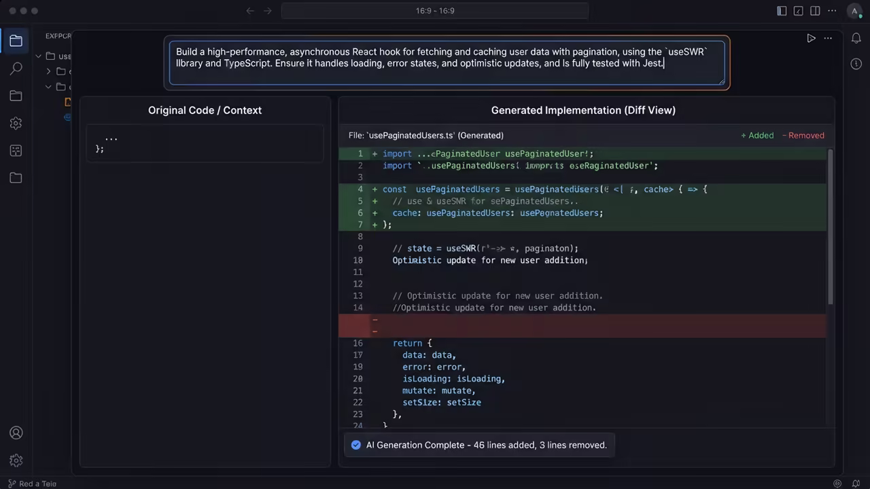
Task: Click line 13 optimistic update comment
Action: pyautogui.click(x=498, y=296)
